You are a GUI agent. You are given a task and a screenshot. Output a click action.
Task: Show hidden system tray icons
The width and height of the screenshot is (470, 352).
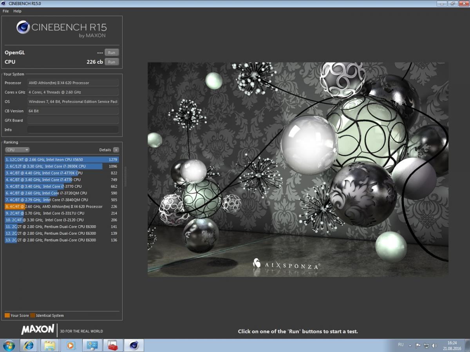410,346
